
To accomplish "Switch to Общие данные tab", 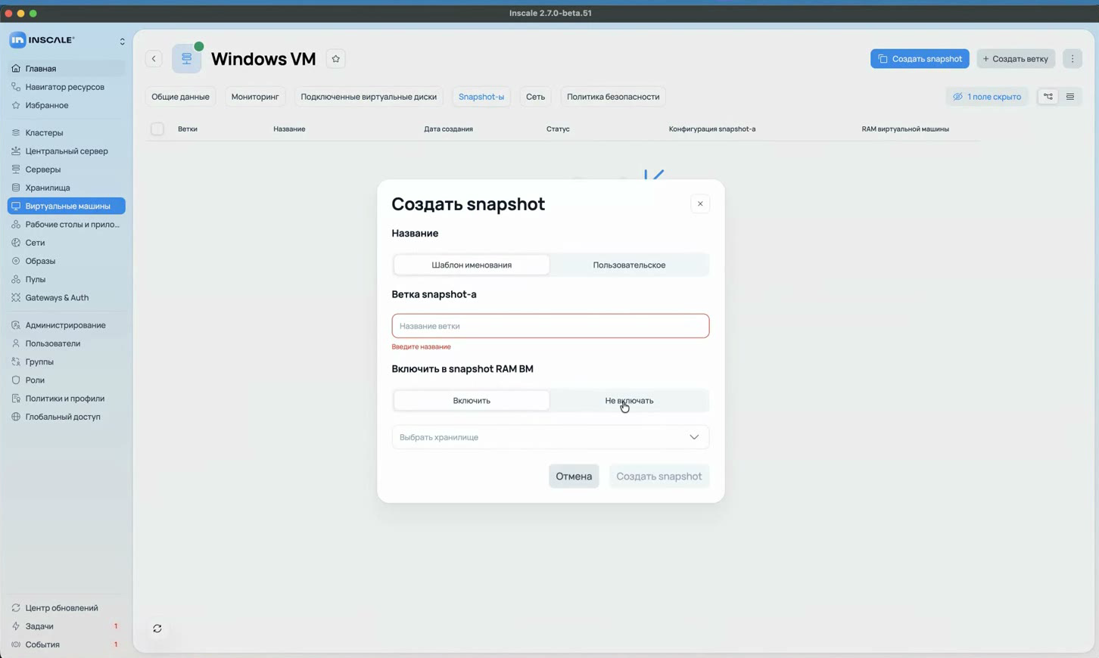I will click(180, 97).
